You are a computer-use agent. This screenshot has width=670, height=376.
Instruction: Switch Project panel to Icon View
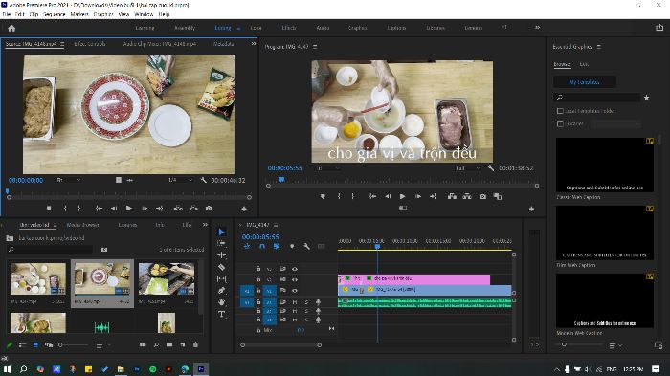click(x=35, y=344)
